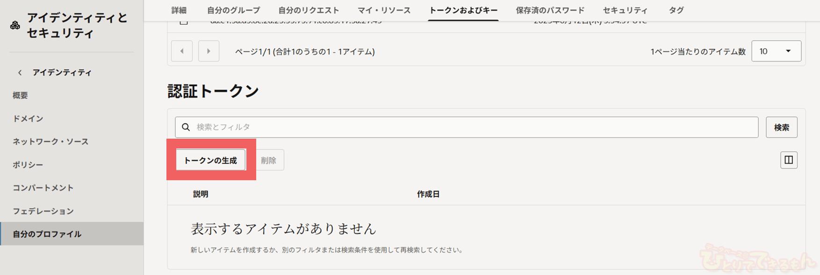Click the Identity and Security cloud icon
This screenshot has width=820, height=275.
point(15,25)
